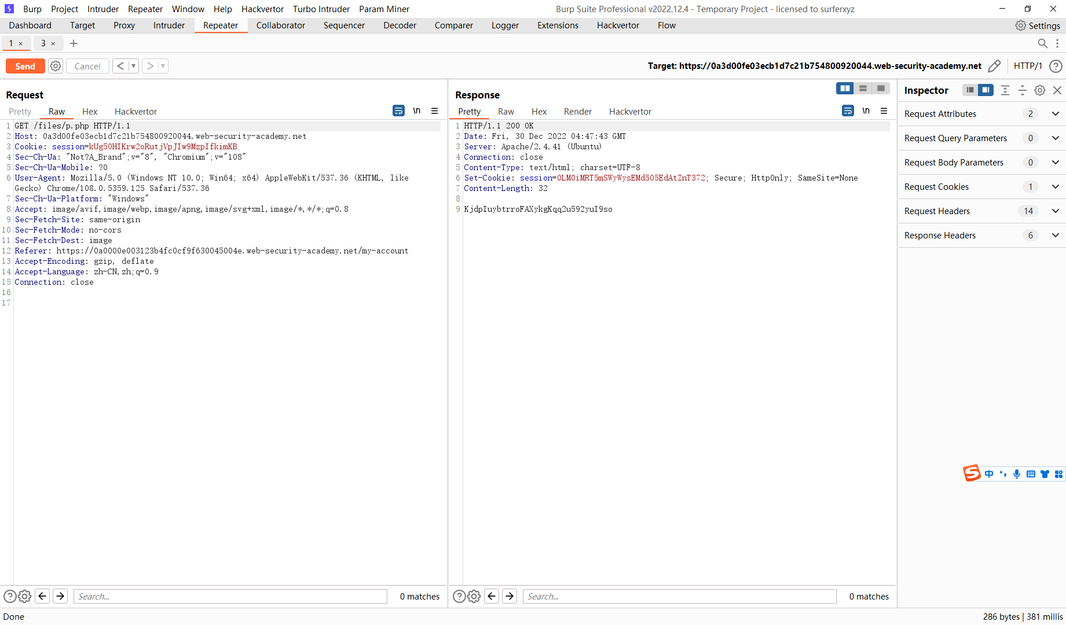
Task: Open next history dropdown arrow
Action: point(163,66)
